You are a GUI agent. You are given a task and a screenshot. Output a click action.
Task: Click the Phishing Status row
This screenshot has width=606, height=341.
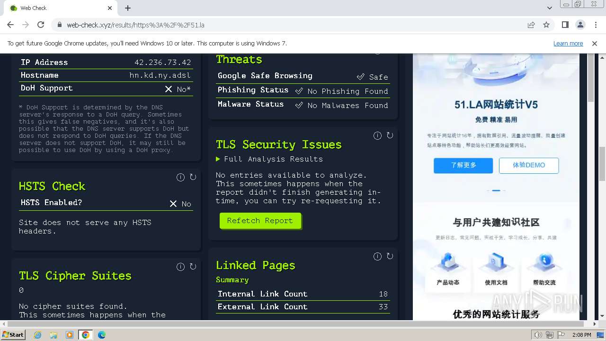pyautogui.click(x=303, y=90)
